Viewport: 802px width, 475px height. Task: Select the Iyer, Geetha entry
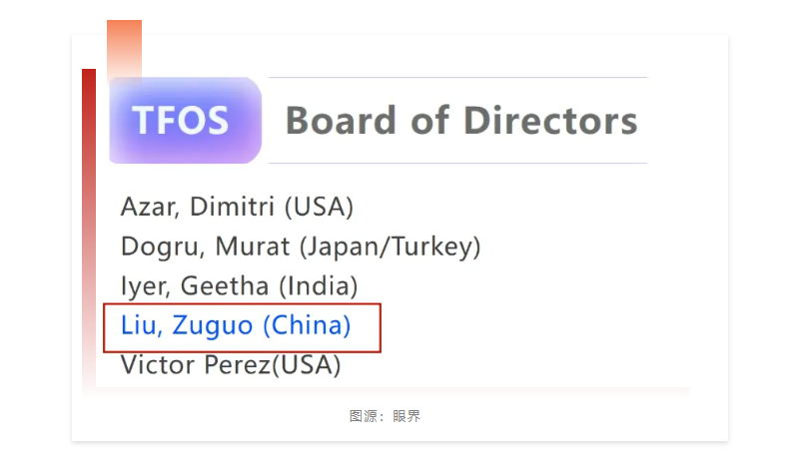[x=239, y=286]
